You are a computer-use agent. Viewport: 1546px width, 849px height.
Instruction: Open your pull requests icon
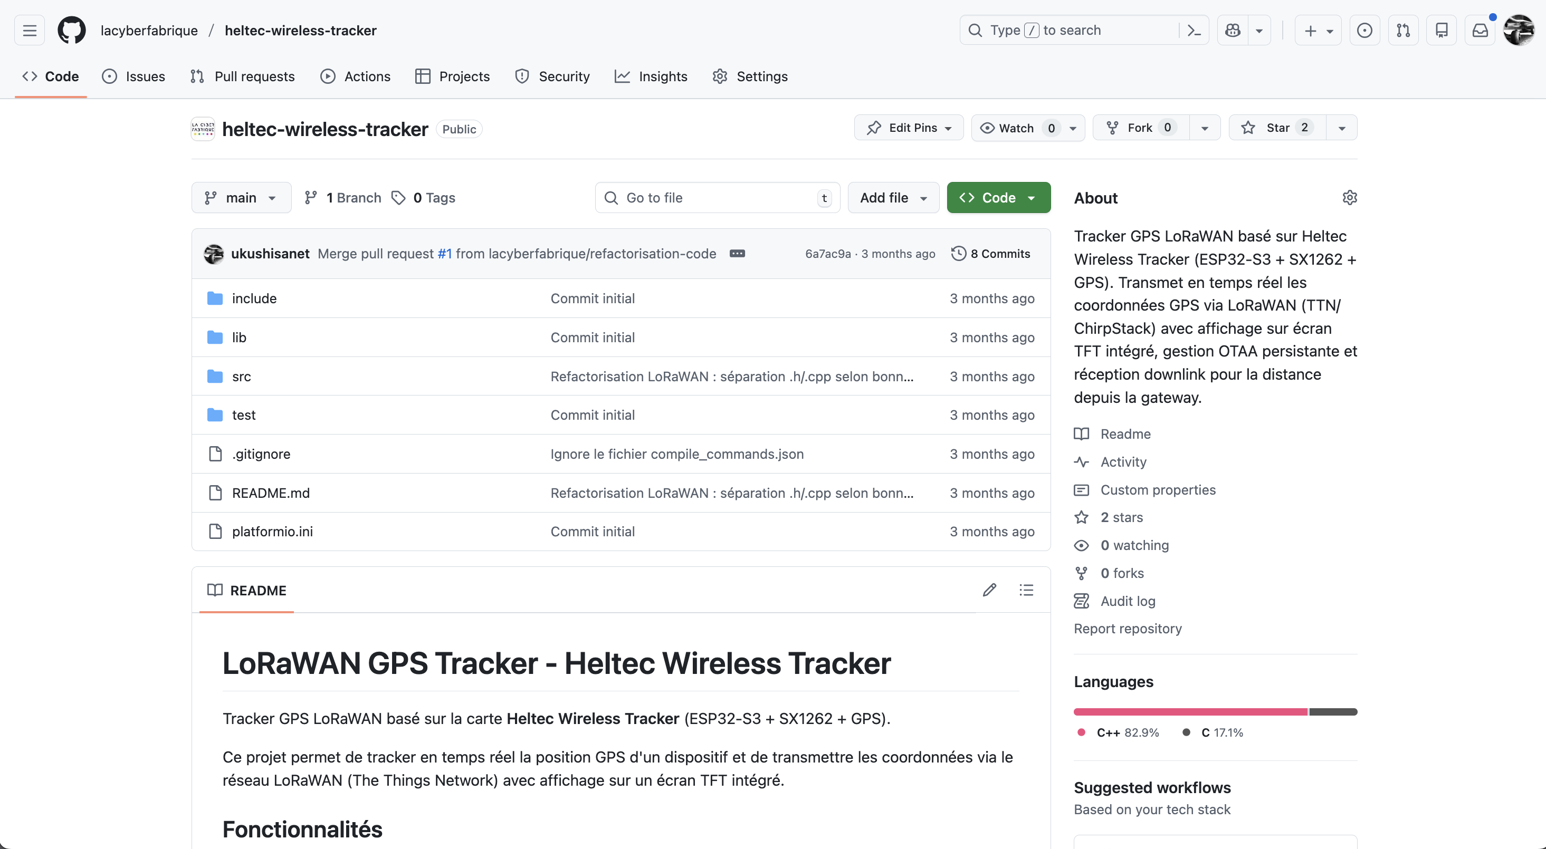(x=1404, y=30)
